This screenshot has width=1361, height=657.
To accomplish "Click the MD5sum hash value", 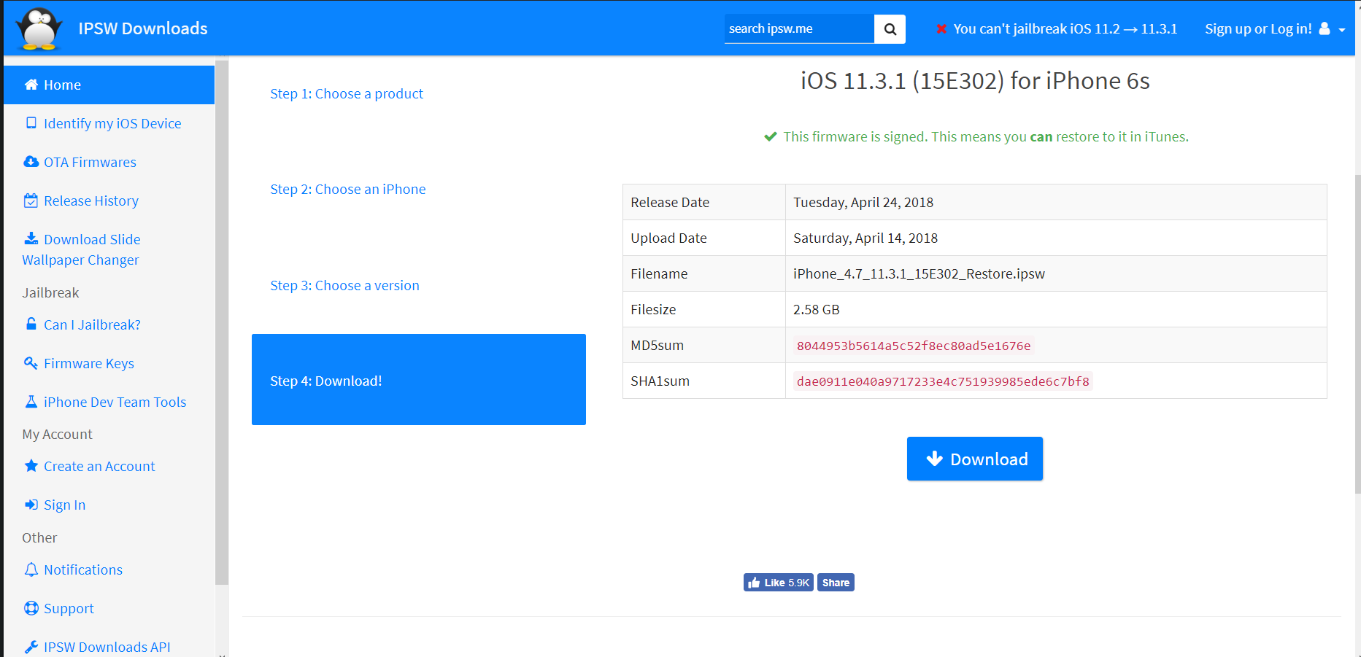I will tap(914, 346).
